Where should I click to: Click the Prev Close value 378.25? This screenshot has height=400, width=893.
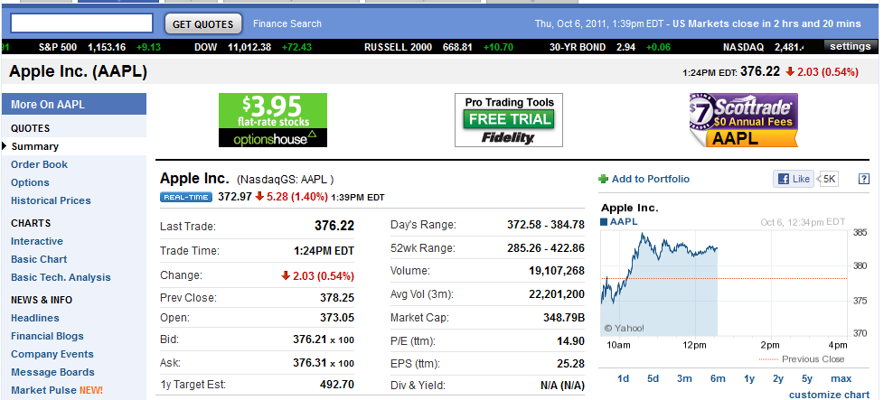pyautogui.click(x=337, y=298)
